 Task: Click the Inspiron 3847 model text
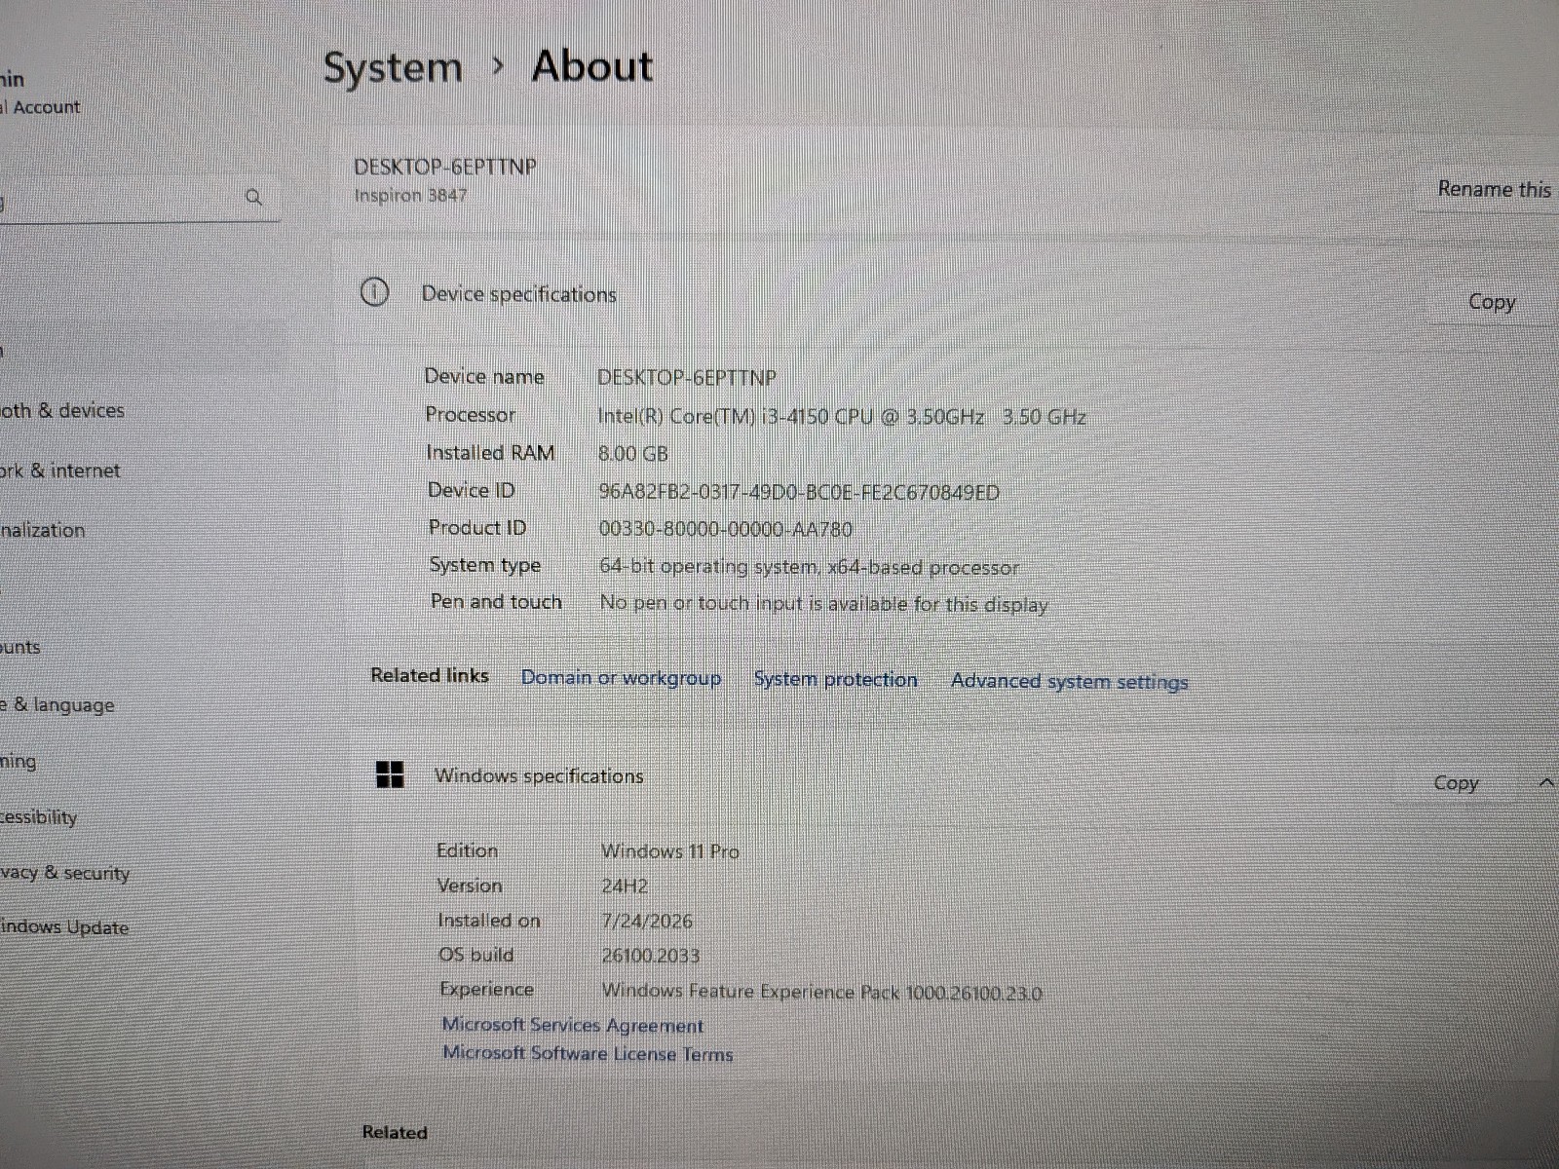[x=410, y=195]
